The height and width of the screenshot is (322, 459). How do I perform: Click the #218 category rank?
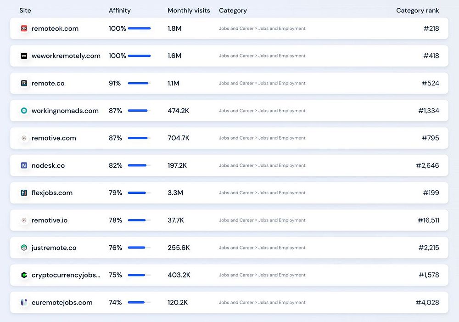pyautogui.click(x=431, y=28)
